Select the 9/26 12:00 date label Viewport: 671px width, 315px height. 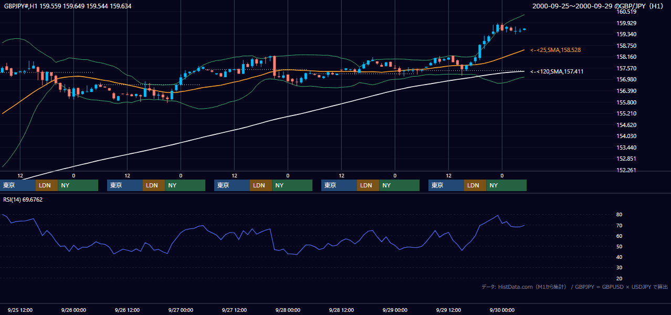(x=127, y=310)
